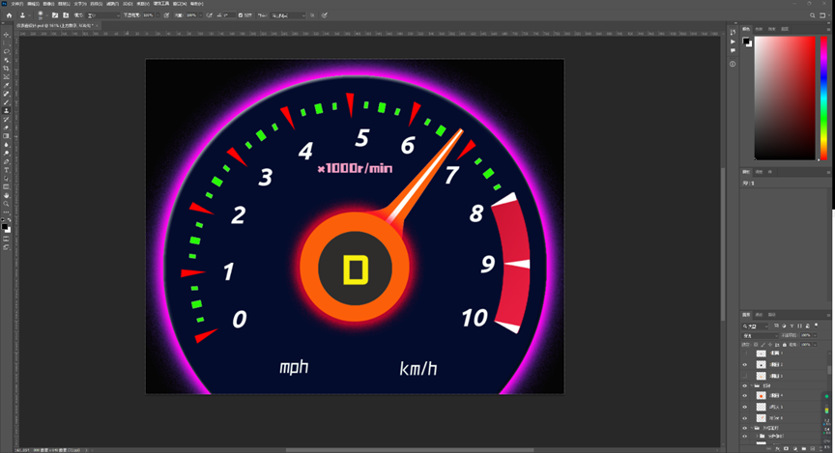Image resolution: width=835 pixels, height=453 pixels.
Task: Open the Brush Settings panel icon
Action: pos(55,15)
